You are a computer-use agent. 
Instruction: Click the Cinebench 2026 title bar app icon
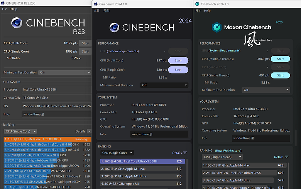point(197,4)
